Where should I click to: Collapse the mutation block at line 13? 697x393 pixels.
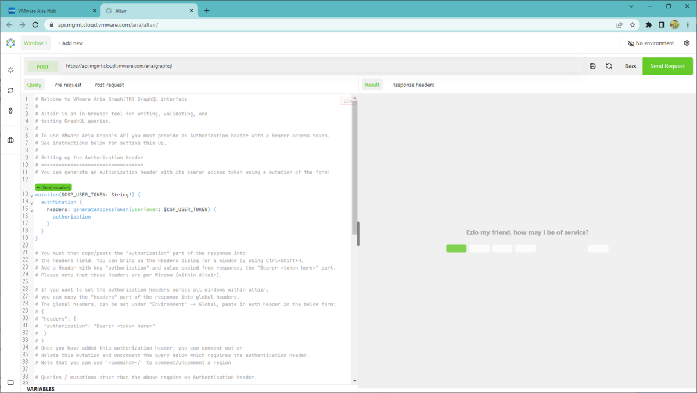click(31, 196)
